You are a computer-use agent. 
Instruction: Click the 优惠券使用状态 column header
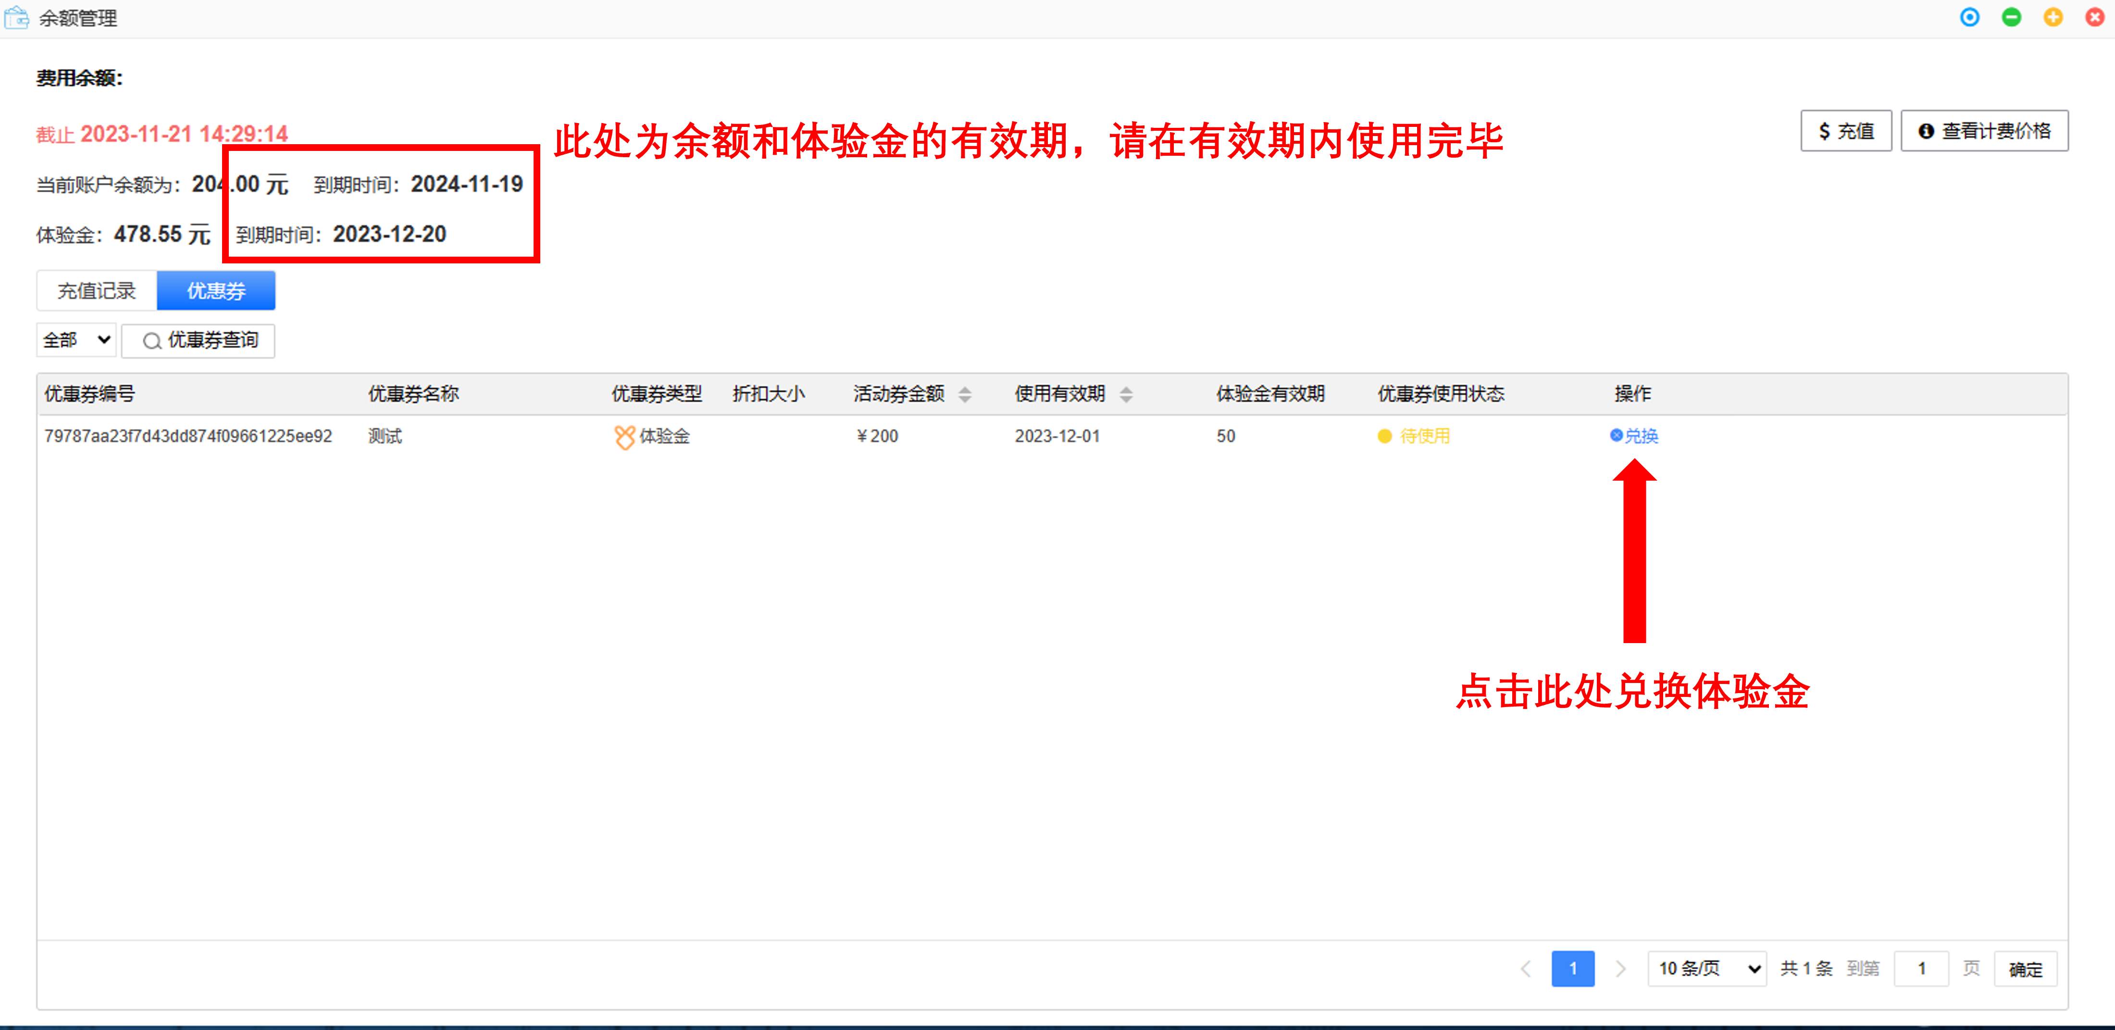point(1441,394)
